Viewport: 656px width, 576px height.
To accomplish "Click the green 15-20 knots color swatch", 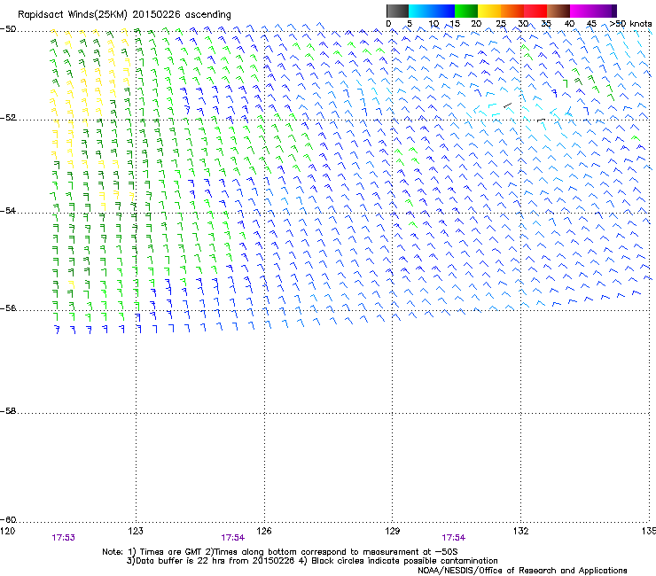I will 466,11.
